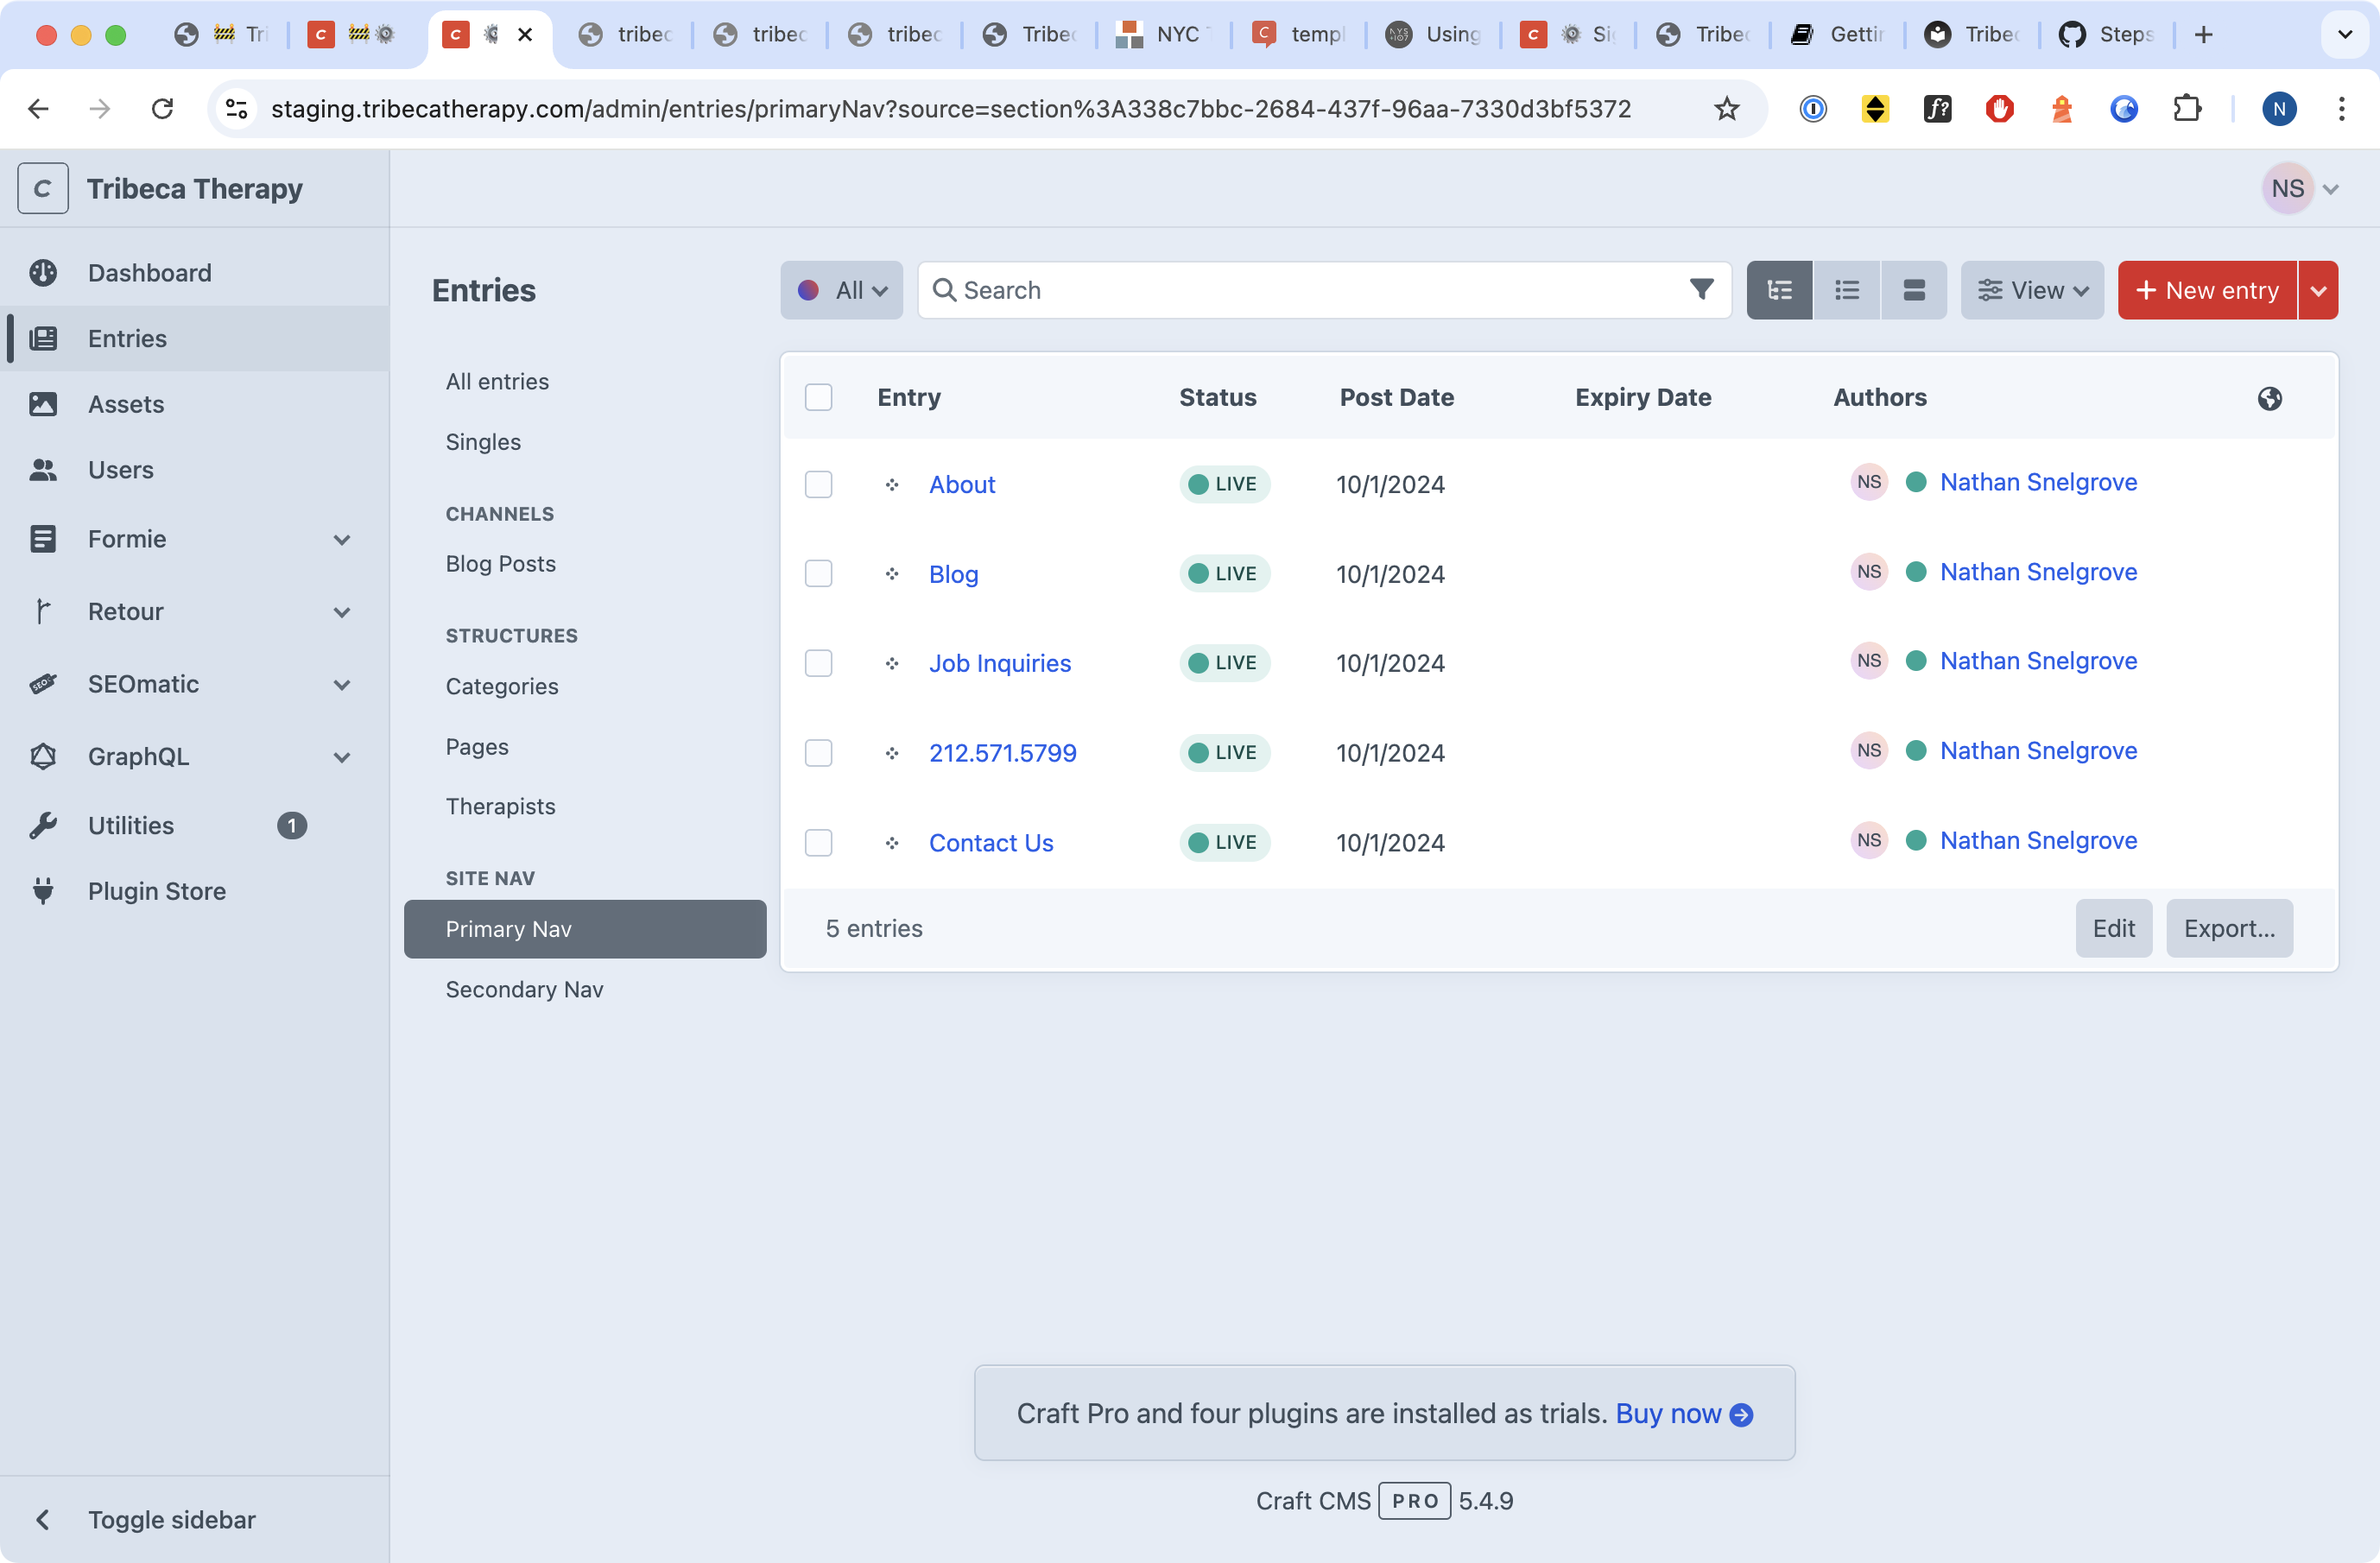
Task: Open the 1Password extension icon
Action: point(1813,108)
